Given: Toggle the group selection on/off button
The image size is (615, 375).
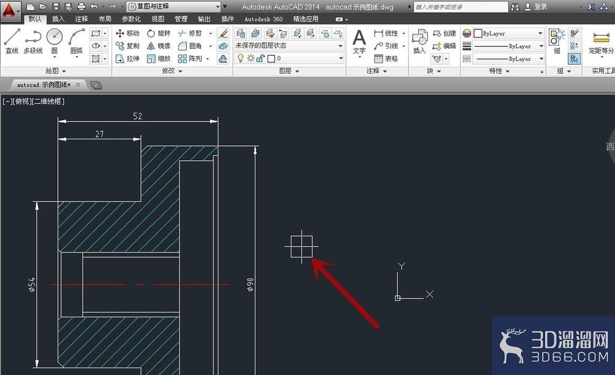Looking at the screenshot, I should (x=574, y=58).
